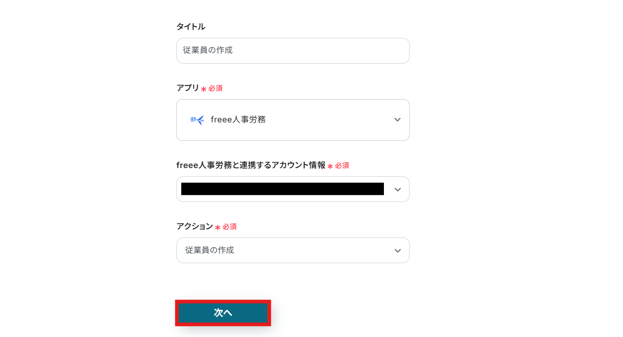Click the 必須 marker beside アプリ
Viewport: 623px width, 337px height.
215,88
